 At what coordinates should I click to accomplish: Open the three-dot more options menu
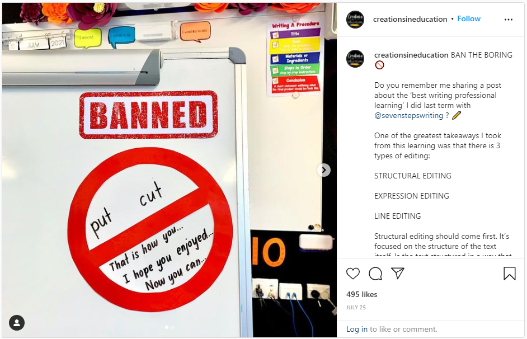tap(509, 20)
